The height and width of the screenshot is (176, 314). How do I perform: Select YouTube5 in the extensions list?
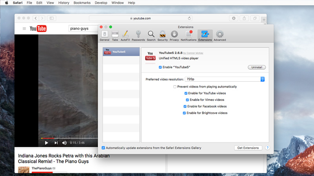click(x=121, y=52)
